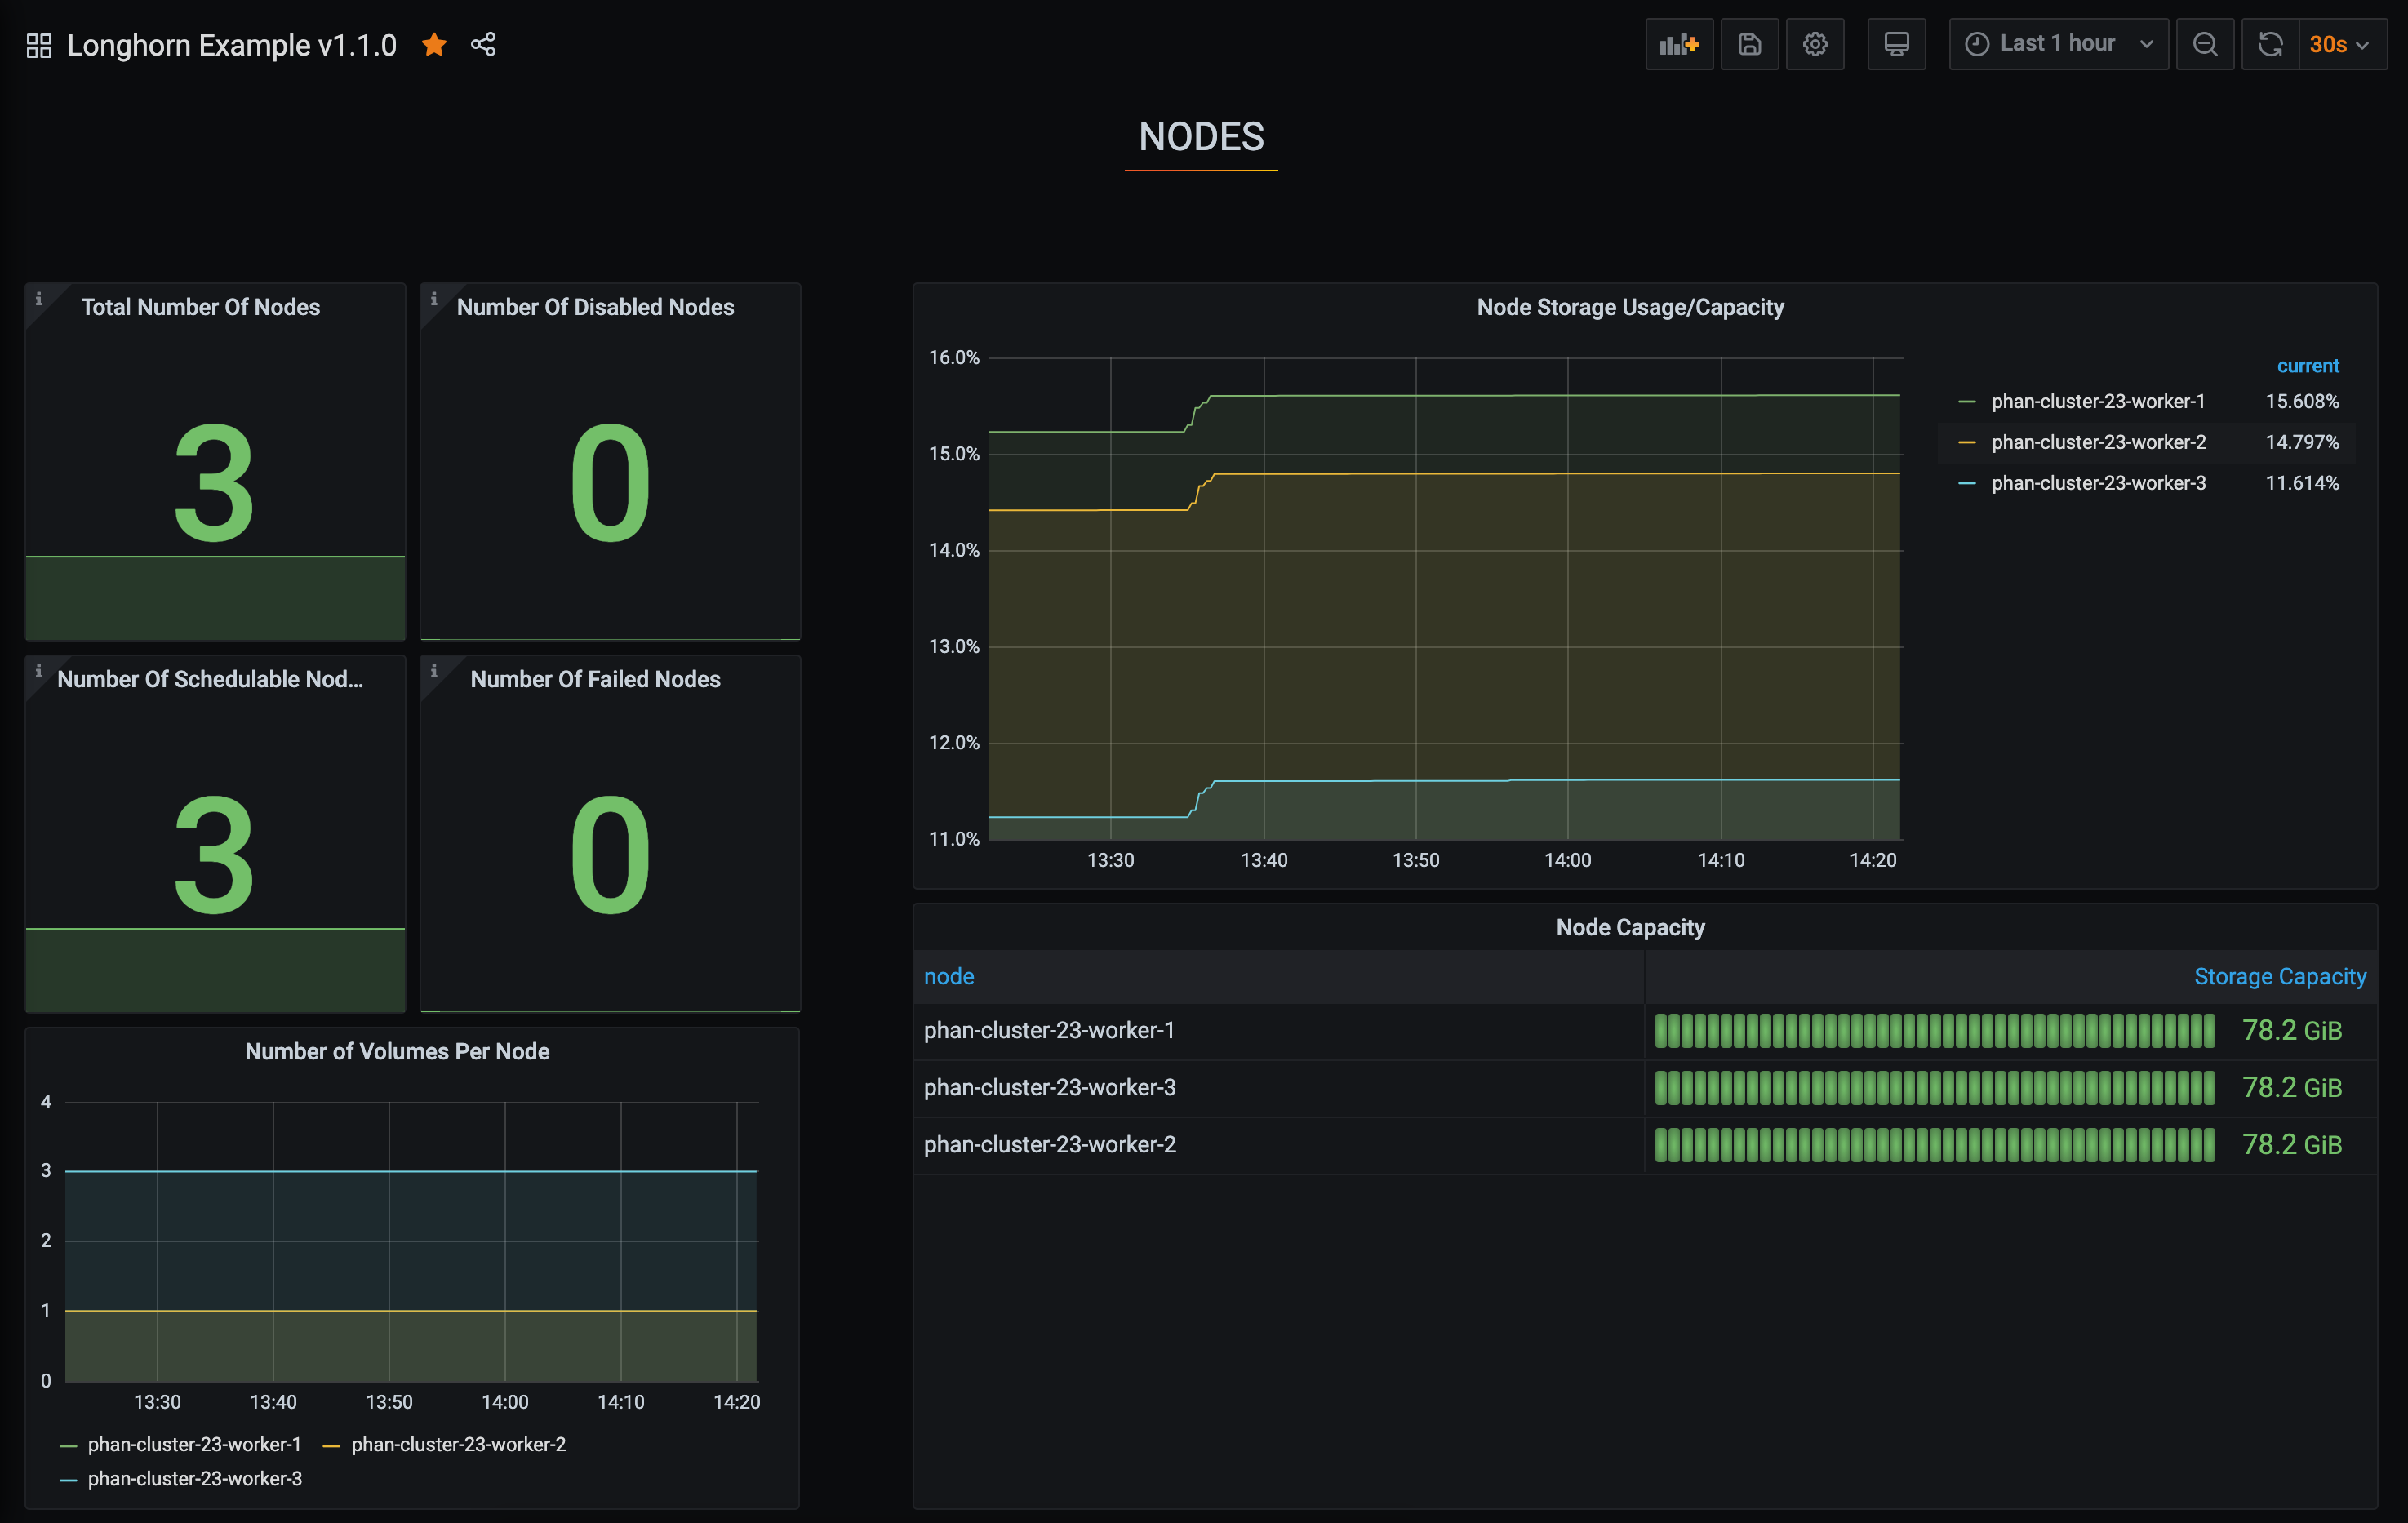Save dashboard with the floppy disk icon
The height and width of the screenshot is (1523, 2408).
click(1749, 44)
